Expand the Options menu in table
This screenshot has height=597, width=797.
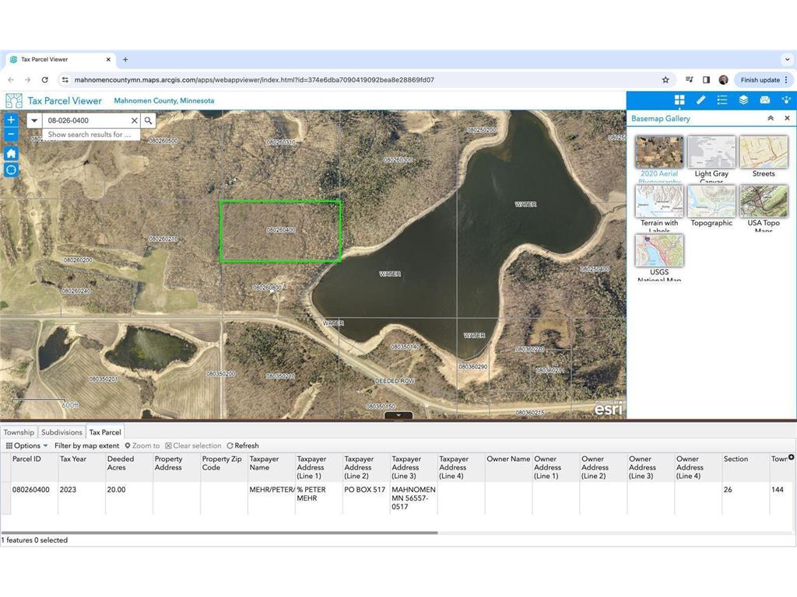pyautogui.click(x=27, y=445)
